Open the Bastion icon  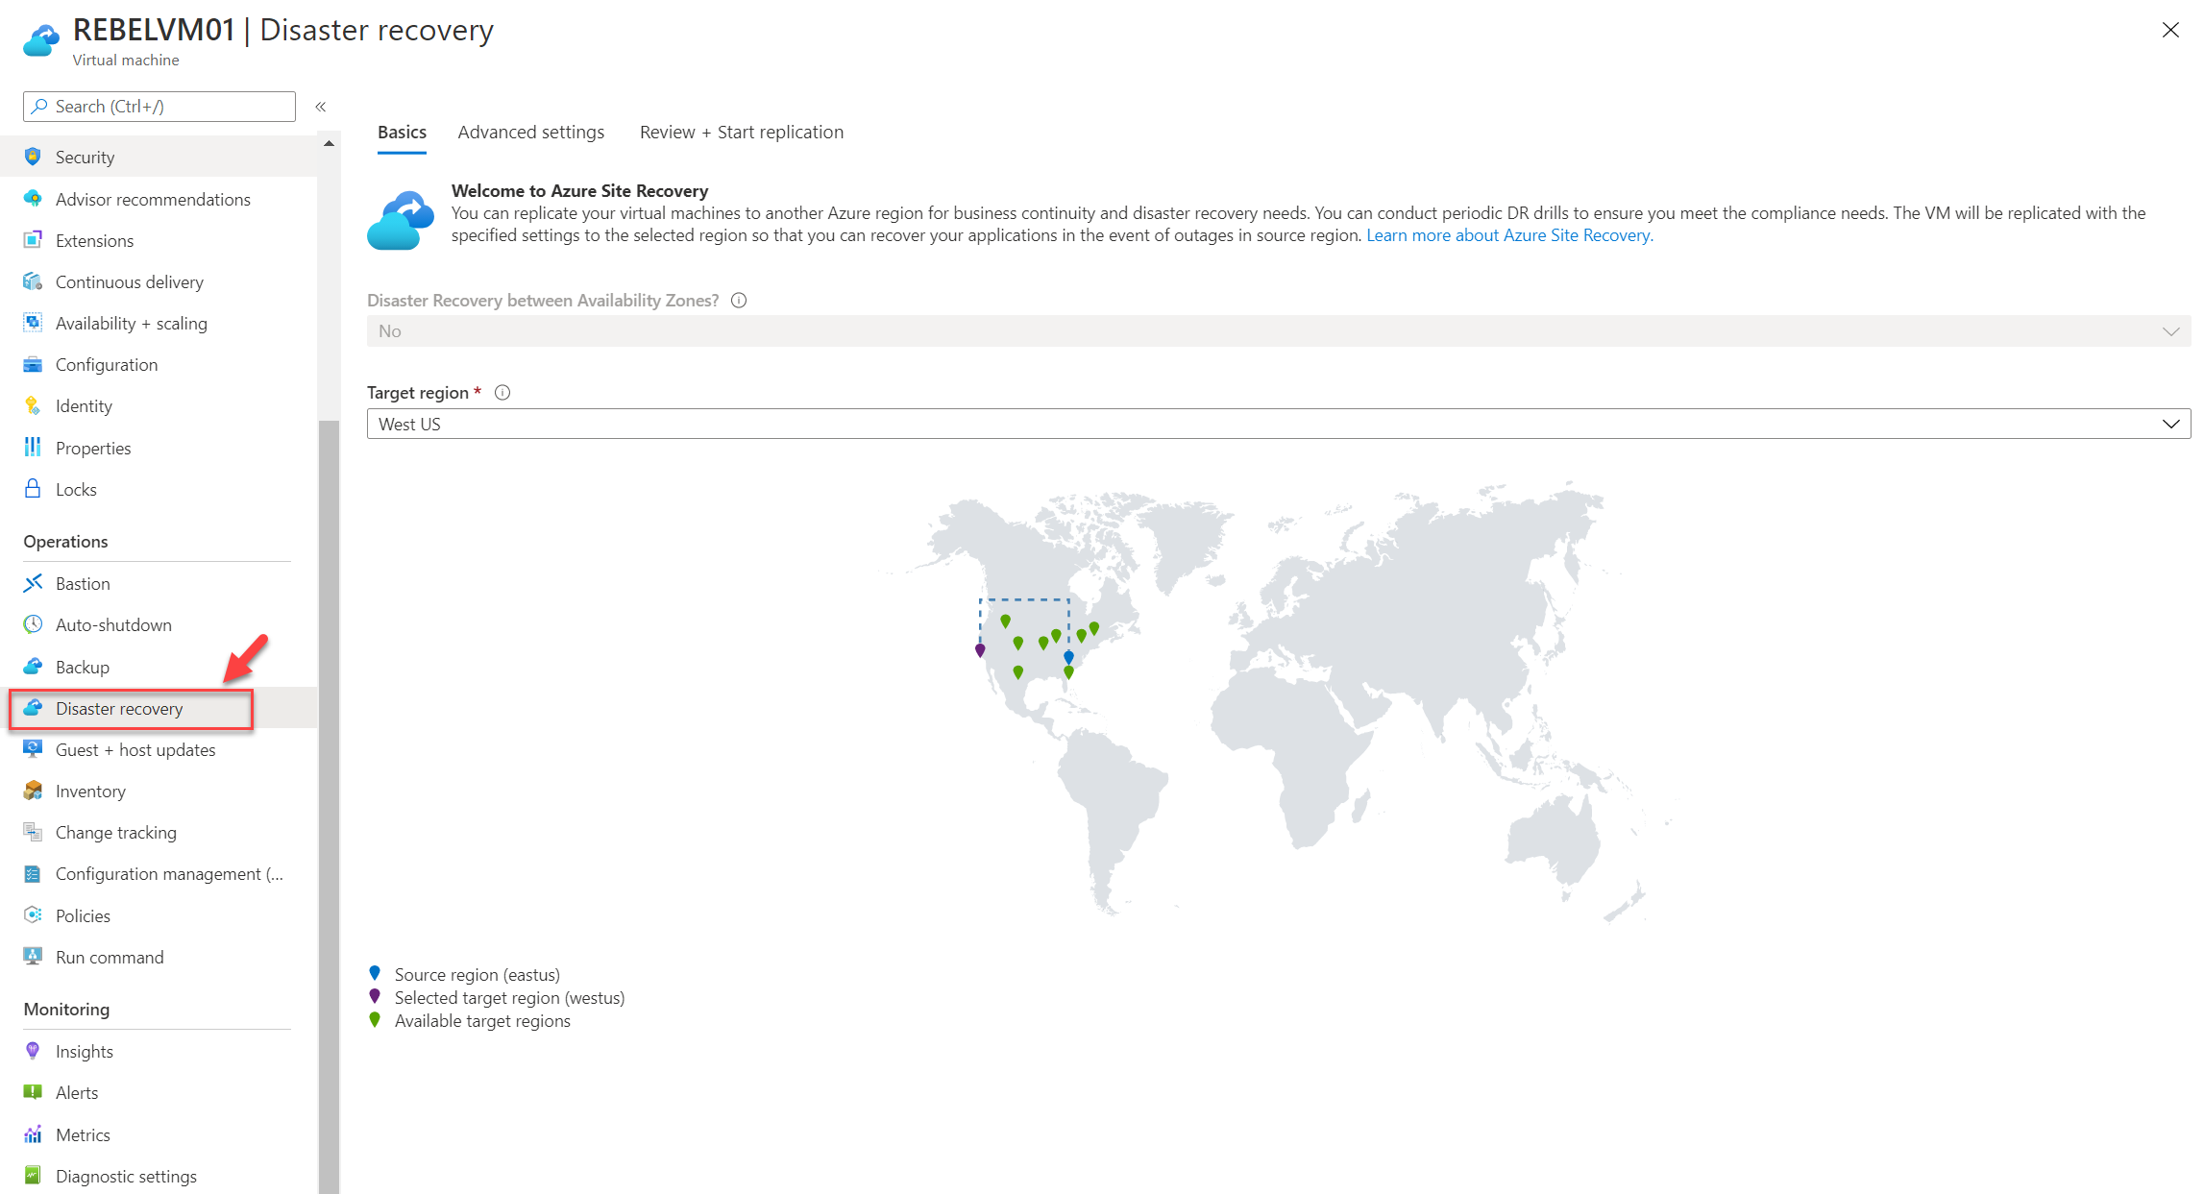pyautogui.click(x=33, y=583)
